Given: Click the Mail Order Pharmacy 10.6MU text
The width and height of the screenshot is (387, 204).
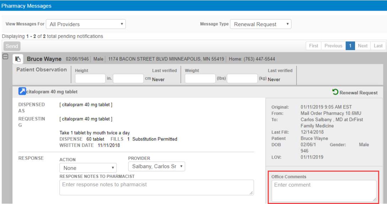Looking at the screenshot, I should (331, 113).
